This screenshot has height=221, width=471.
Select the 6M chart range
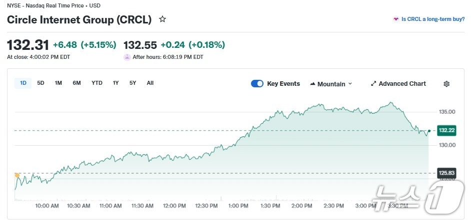coord(76,83)
